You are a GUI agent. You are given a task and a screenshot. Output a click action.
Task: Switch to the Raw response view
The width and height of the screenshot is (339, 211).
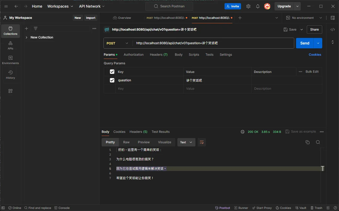[x=126, y=142]
